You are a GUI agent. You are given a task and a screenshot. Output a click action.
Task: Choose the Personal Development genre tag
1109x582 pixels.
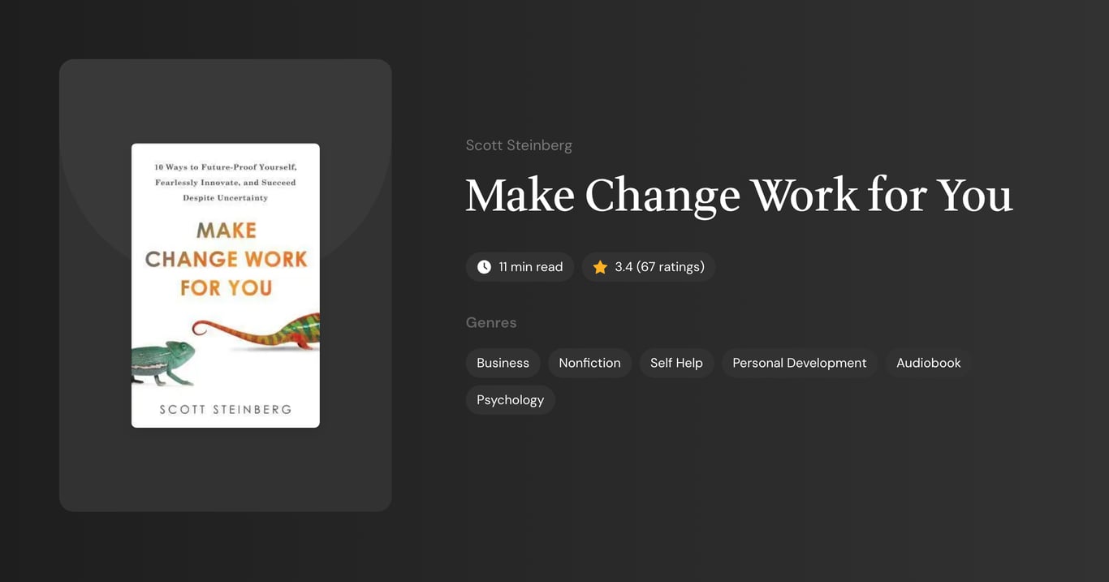[x=800, y=363]
